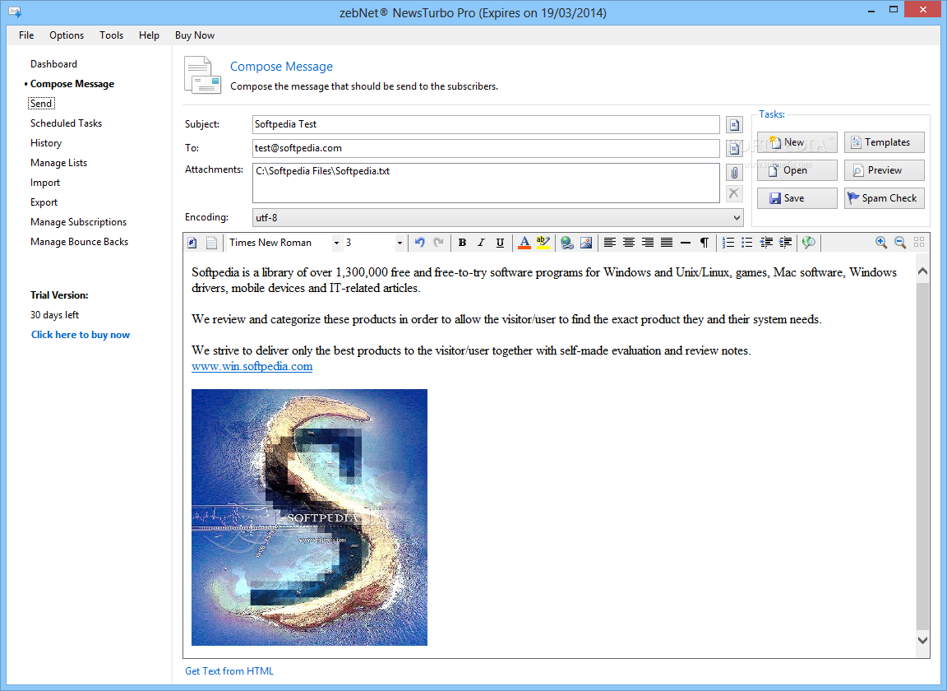947x691 pixels.
Task: Click into the To address field
Action: [486, 148]
